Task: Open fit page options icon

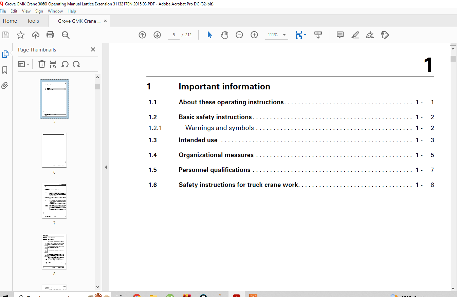Action: point(301,35)
